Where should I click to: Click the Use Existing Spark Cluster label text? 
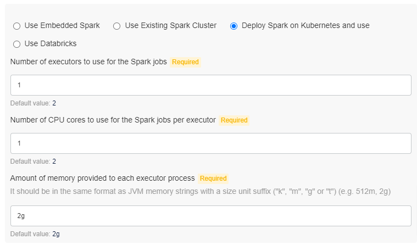(x=170, y=25)
